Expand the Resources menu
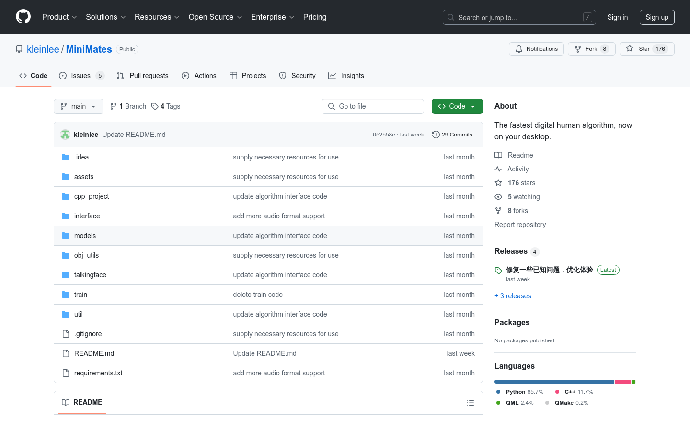Screen dimensions: 690x431 pyautogui.click(x=157, y=17)
